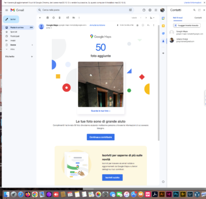
Task: Switch to the Contatti tab
Action: click(x=198, y=18)
